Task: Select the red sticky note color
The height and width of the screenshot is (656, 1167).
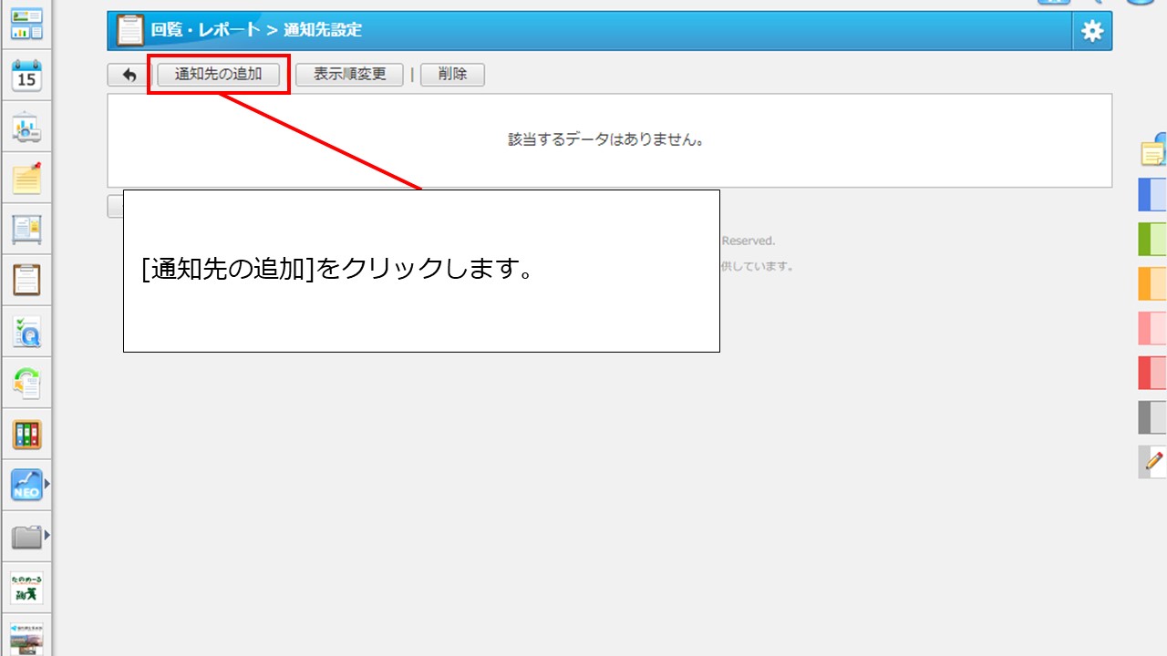Action: click(1152, 373)
